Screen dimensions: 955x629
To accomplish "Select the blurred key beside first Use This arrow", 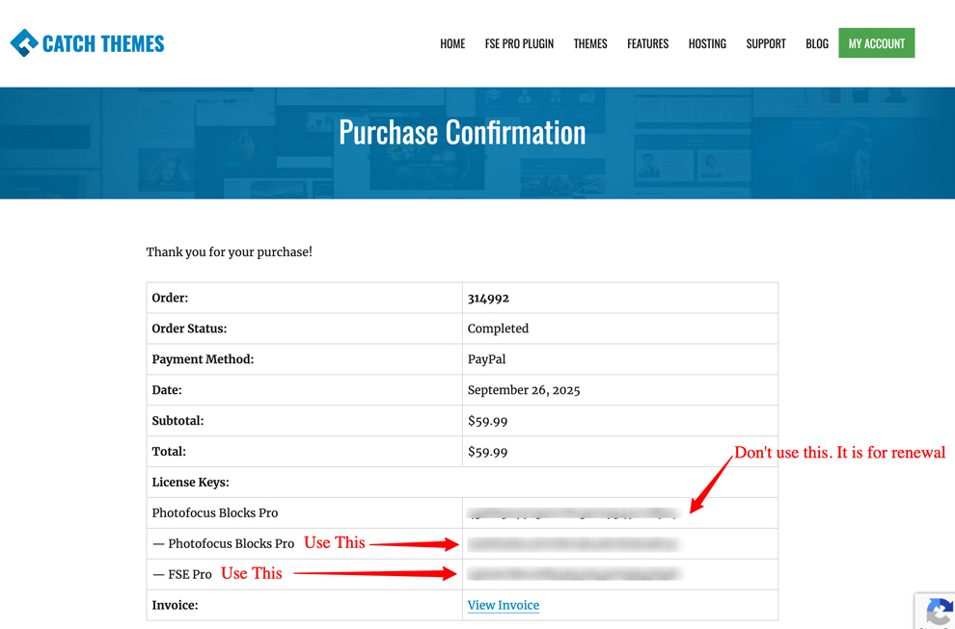I will 573,544.
